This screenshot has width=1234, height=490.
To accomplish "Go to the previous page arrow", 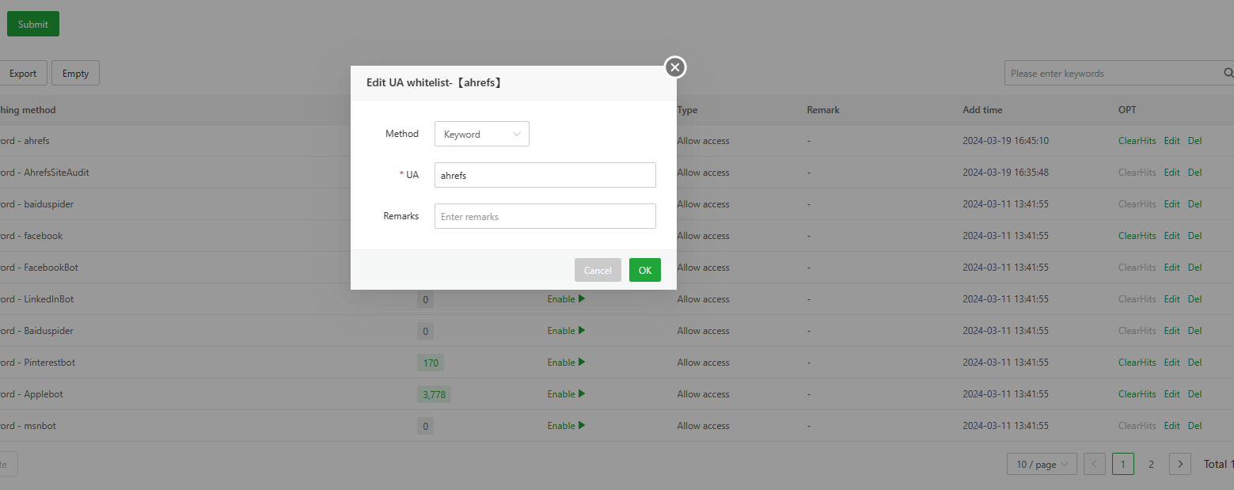I will pos(1095,464).
